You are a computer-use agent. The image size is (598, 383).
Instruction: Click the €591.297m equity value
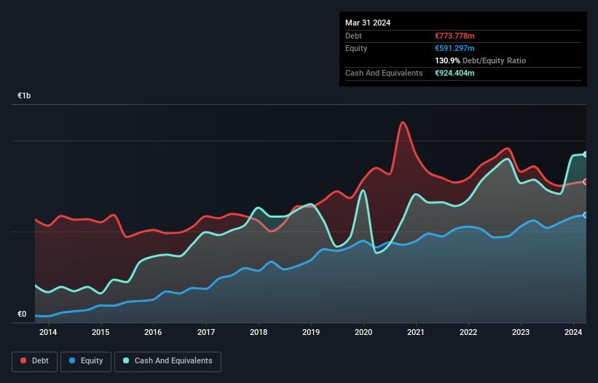455,48
